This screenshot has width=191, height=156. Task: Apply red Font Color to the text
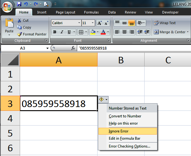point(103,32)
